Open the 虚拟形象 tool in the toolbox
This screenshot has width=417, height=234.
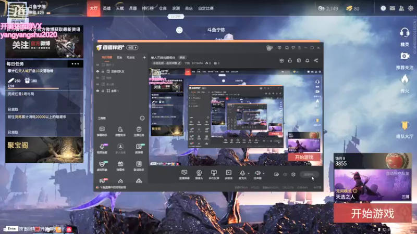pos(102,166)
